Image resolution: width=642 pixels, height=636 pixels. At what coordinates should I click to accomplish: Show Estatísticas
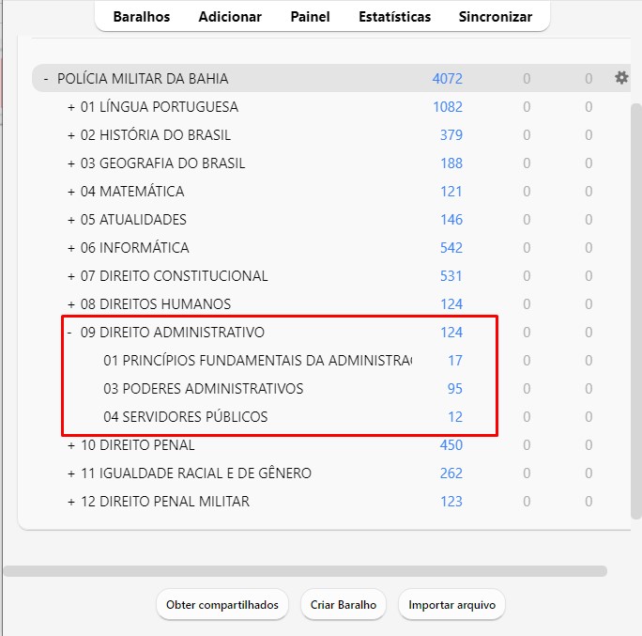coord(395,17)
